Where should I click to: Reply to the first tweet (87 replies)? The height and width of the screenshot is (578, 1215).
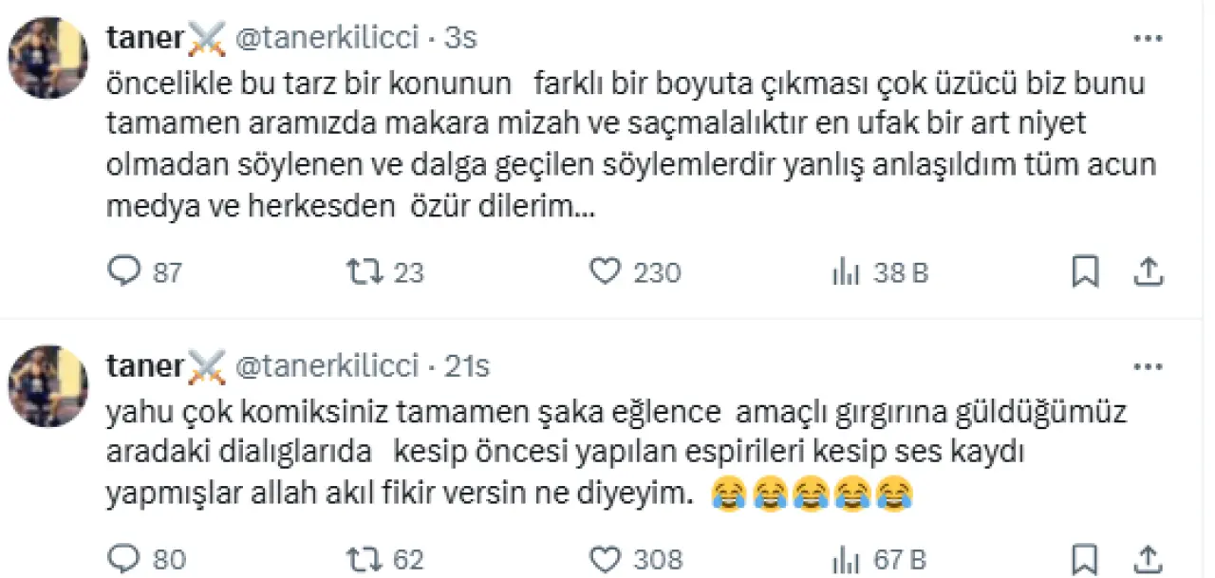(124, 272)
